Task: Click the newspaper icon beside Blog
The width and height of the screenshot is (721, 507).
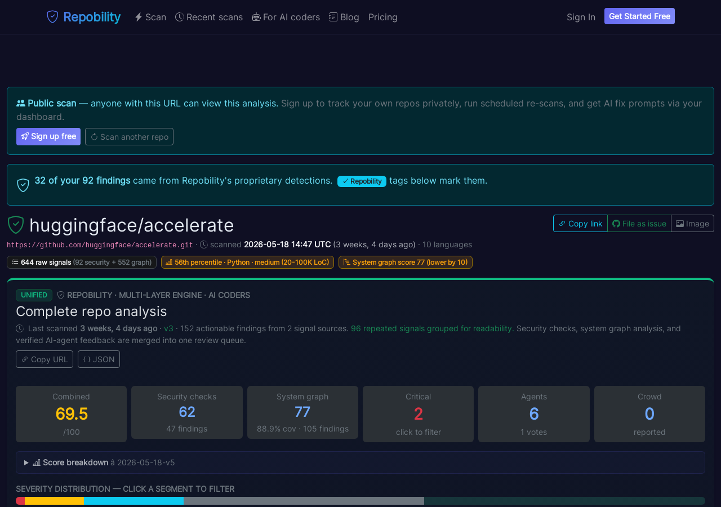Action: tap(333, 17)
